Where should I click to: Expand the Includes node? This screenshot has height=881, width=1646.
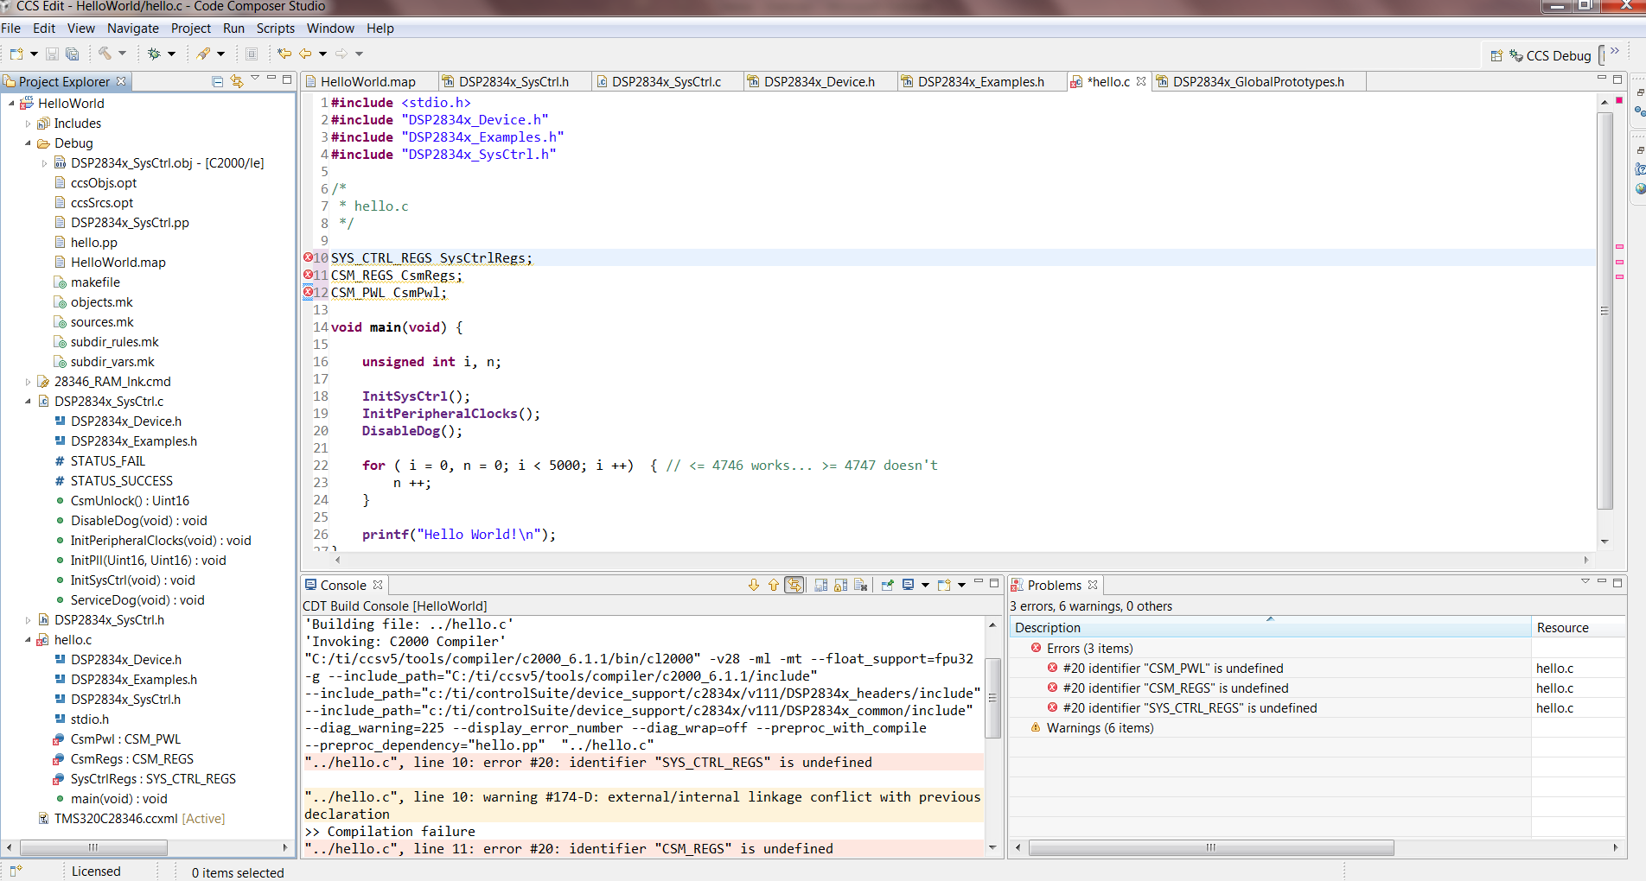(x=28, y=124)
